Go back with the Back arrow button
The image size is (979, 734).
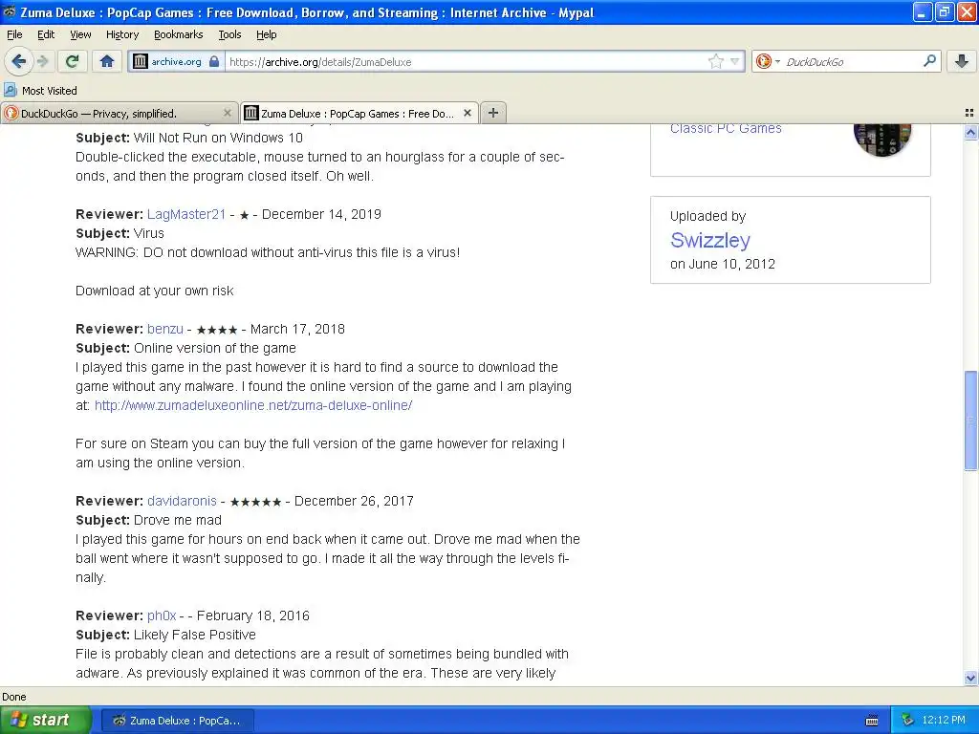(18, 61)
